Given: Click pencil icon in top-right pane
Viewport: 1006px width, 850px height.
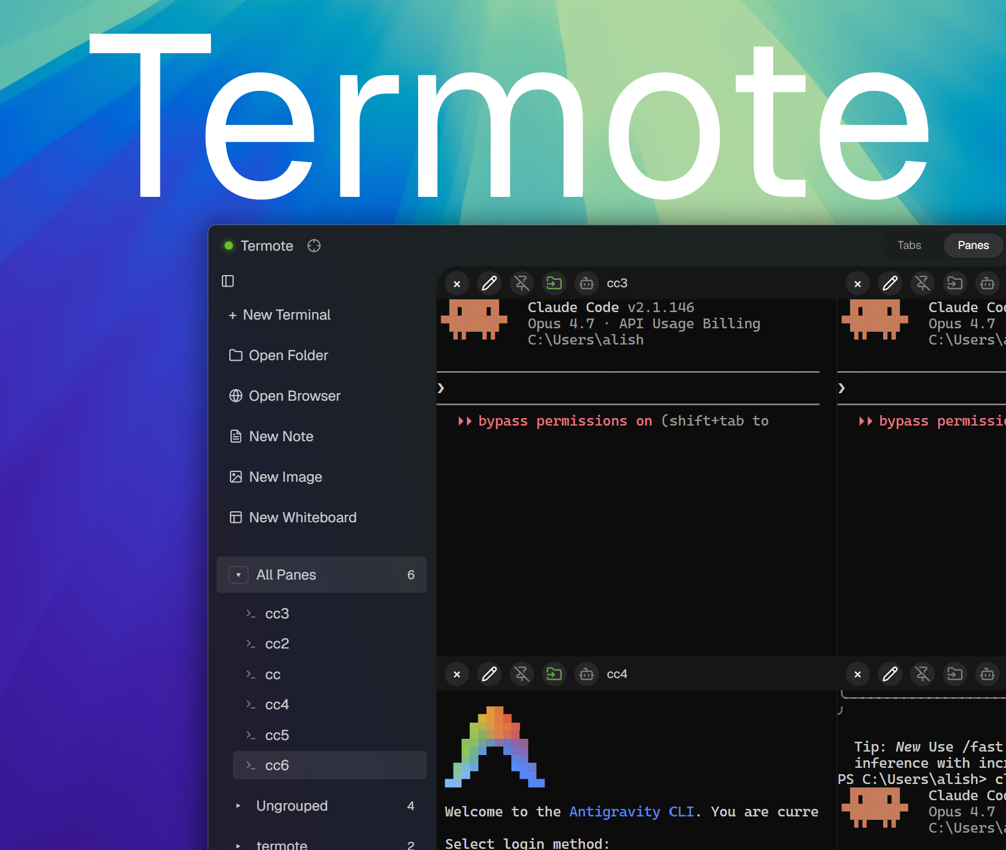Looking at the screenshot, I should (x=890, y=283).
